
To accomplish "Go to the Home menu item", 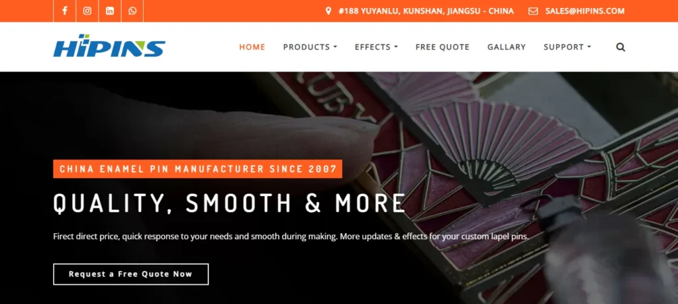I will coord(252,47).
